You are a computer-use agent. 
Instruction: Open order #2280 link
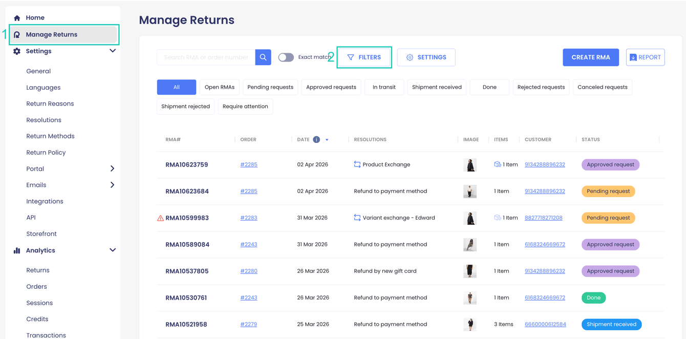pos(249,271)
